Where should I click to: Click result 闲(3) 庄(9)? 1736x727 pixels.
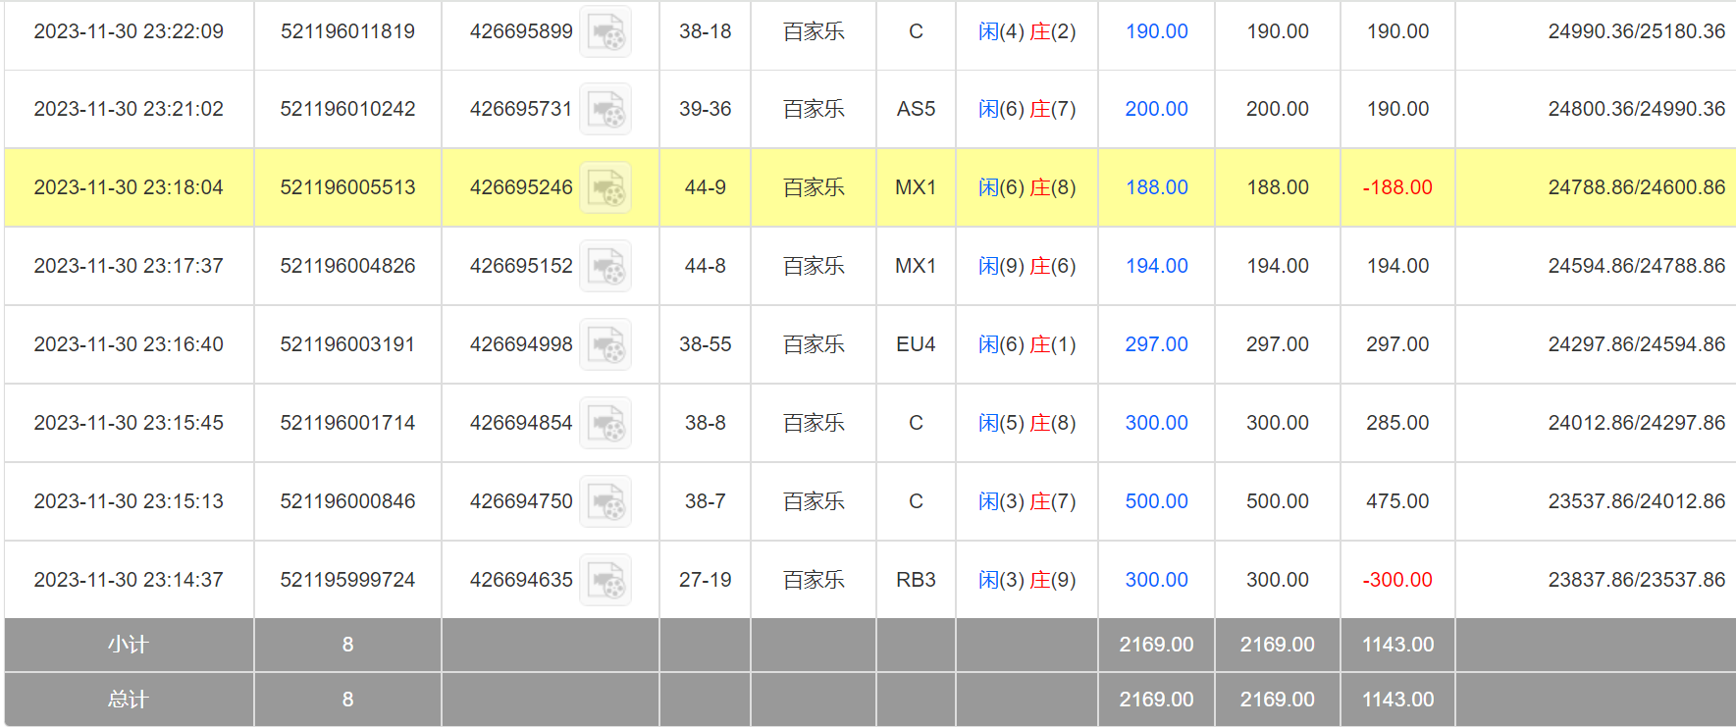(1026, 580)
